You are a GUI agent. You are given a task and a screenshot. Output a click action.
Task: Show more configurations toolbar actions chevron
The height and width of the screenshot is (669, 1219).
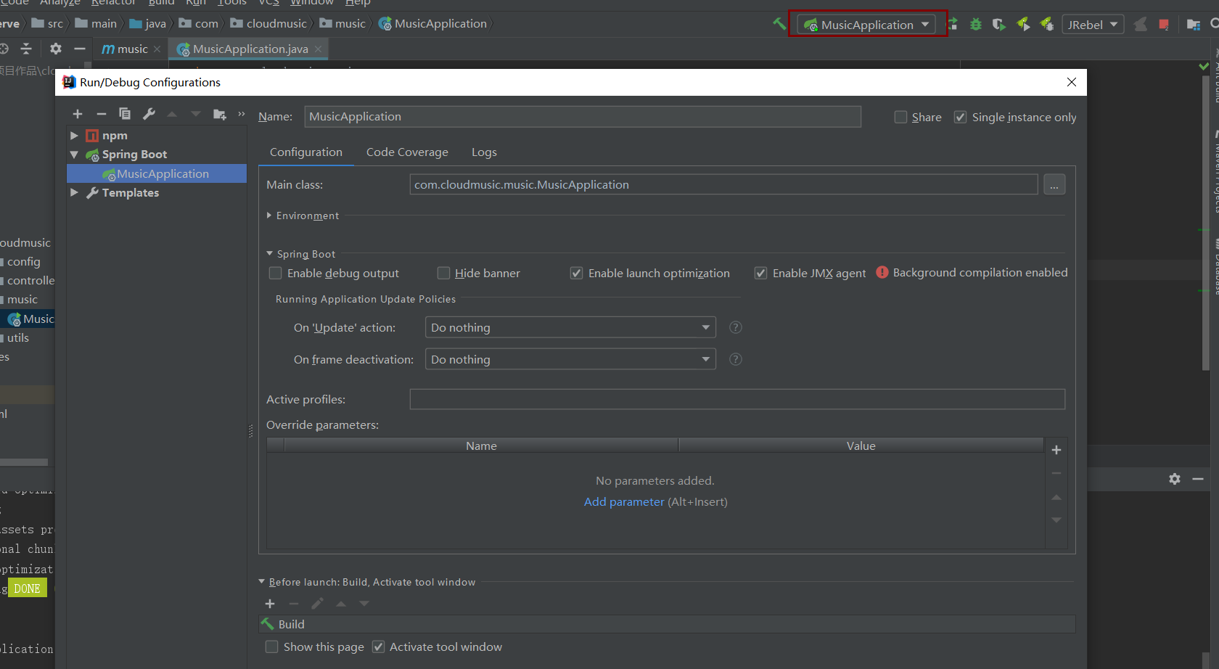click(x=242, y=114)
